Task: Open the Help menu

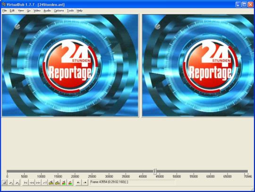Action: click(x=79, y=10)
